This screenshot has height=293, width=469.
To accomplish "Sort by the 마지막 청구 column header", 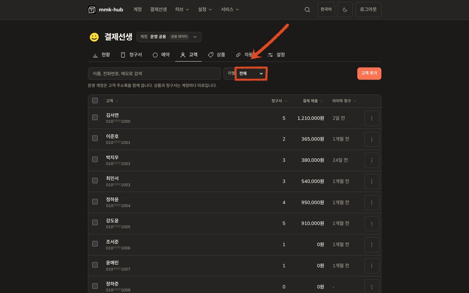I will [x=344, y=101].
